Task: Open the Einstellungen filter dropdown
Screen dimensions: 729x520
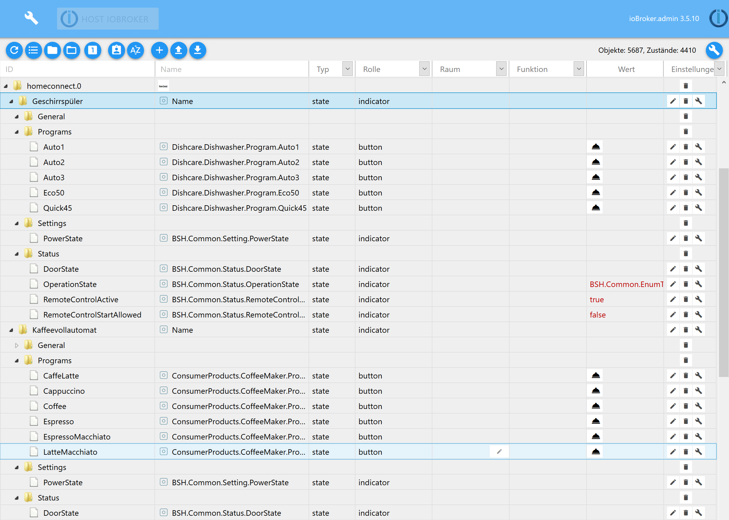Action: [720, 69]
